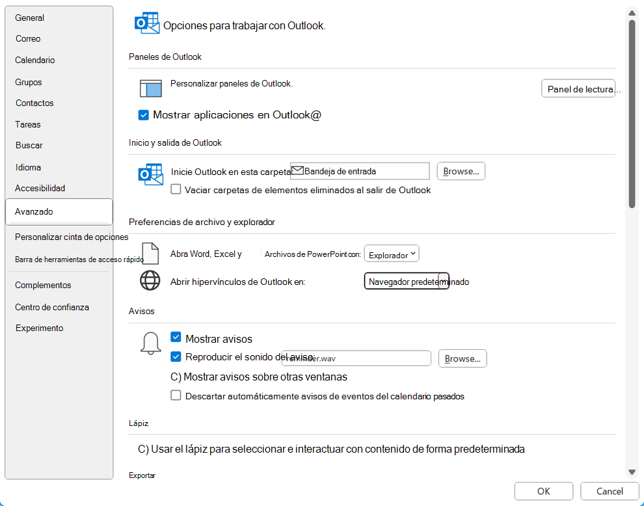
Task: Click the vertical scrollbar thumb
Action: tap(632, 114)
